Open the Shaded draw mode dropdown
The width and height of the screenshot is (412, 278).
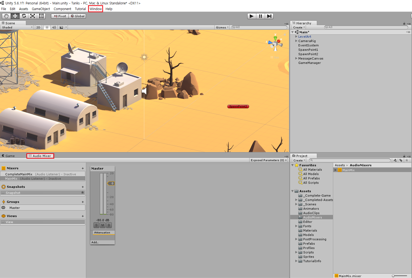[16, 27]
